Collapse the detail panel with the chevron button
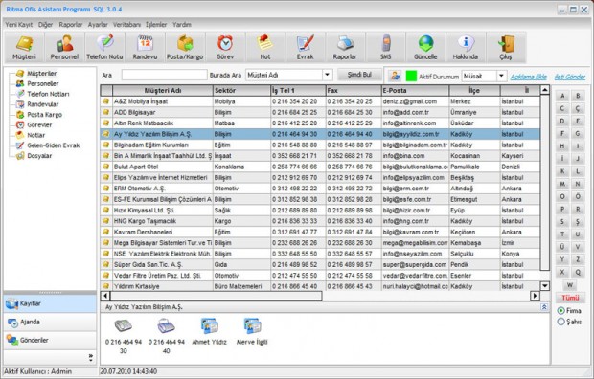The height and width of the screenshot is (379, 594). pos(544,307)
